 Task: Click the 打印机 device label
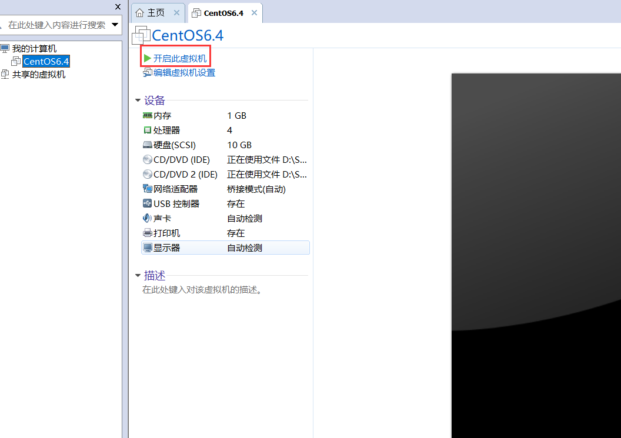click(166, 232)
